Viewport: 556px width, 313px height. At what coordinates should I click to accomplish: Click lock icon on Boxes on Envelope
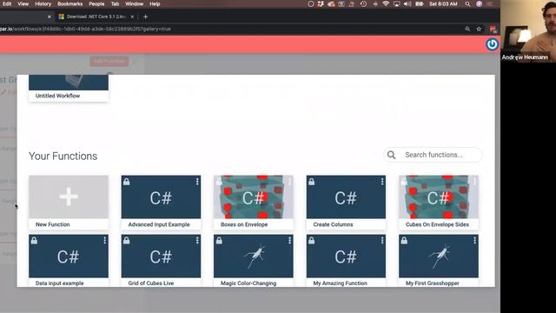point(219,182)
